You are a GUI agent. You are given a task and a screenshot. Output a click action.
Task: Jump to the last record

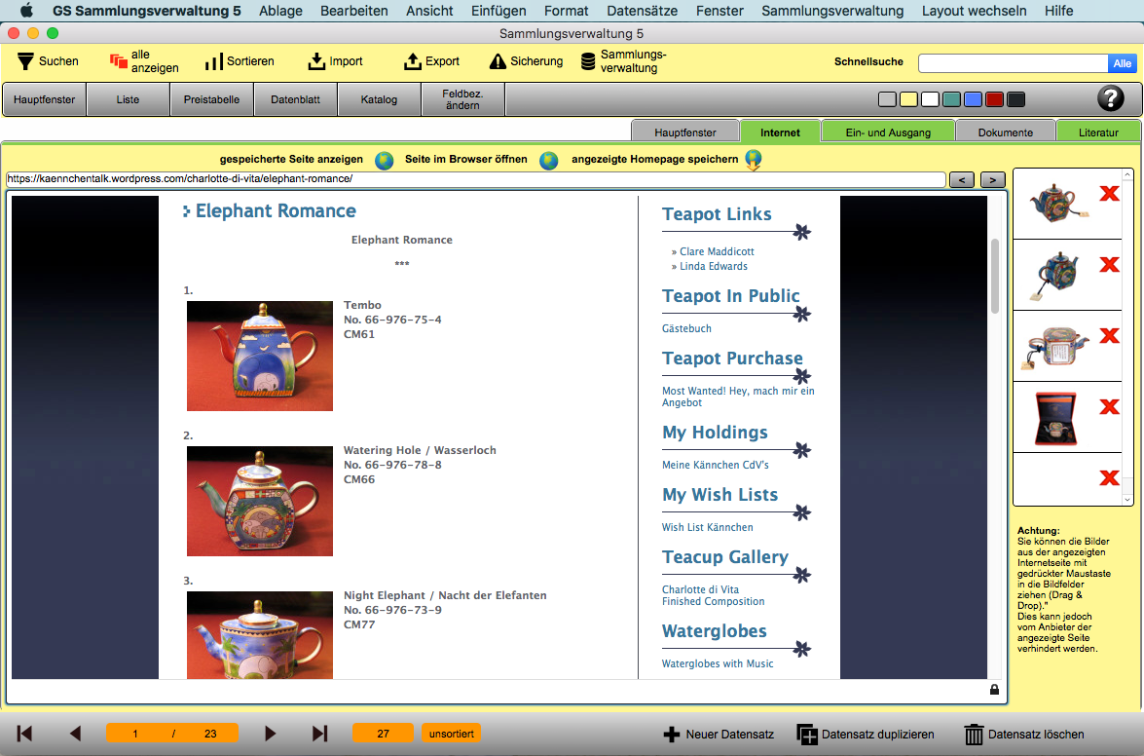tap(319, 734)
